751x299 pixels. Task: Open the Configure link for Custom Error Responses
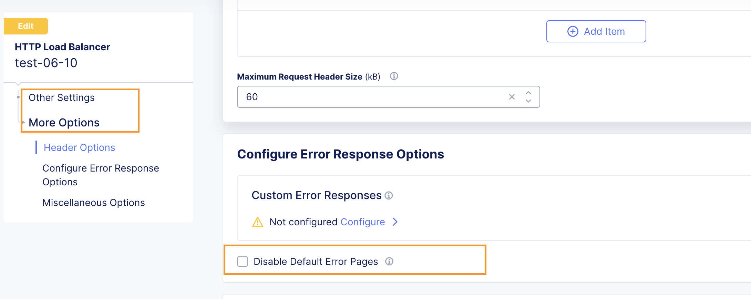tap(362, 222)
